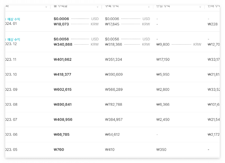Select the ₩890,841 total value
Image resolution: width=225 pixels, height=163 pixels.
click(x=63, y=105)
